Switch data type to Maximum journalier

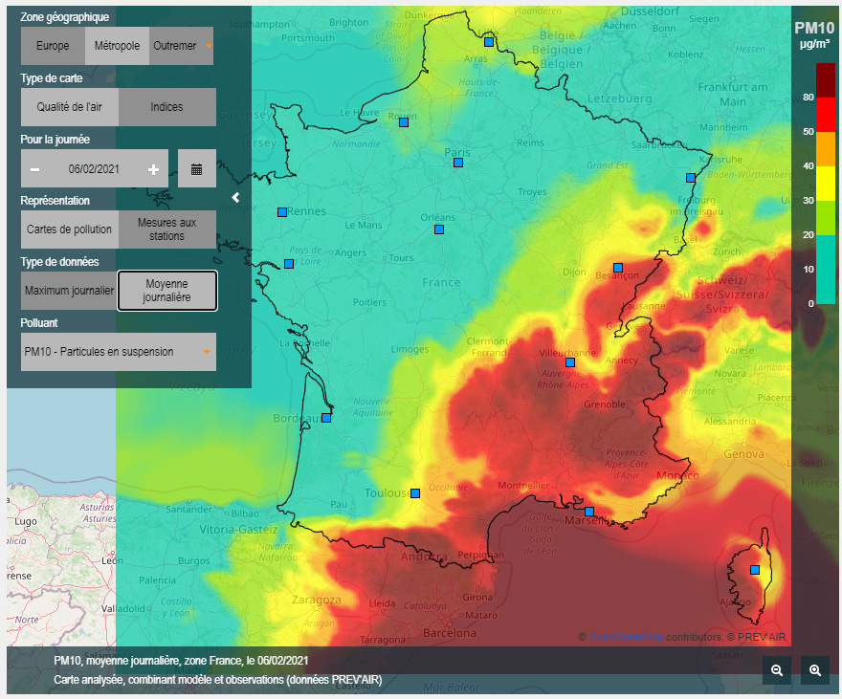tap(69, 291)
